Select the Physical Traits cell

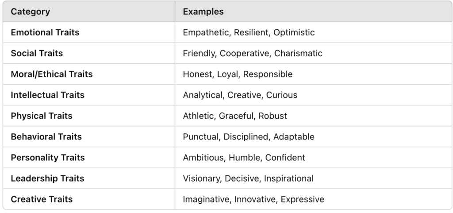click(42, 116)
